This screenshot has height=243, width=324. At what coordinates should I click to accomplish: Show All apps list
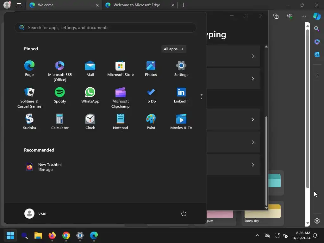click(174, 49)
